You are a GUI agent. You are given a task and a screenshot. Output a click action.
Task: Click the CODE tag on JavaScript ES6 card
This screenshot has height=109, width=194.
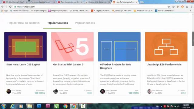click(x=183, y=93)
